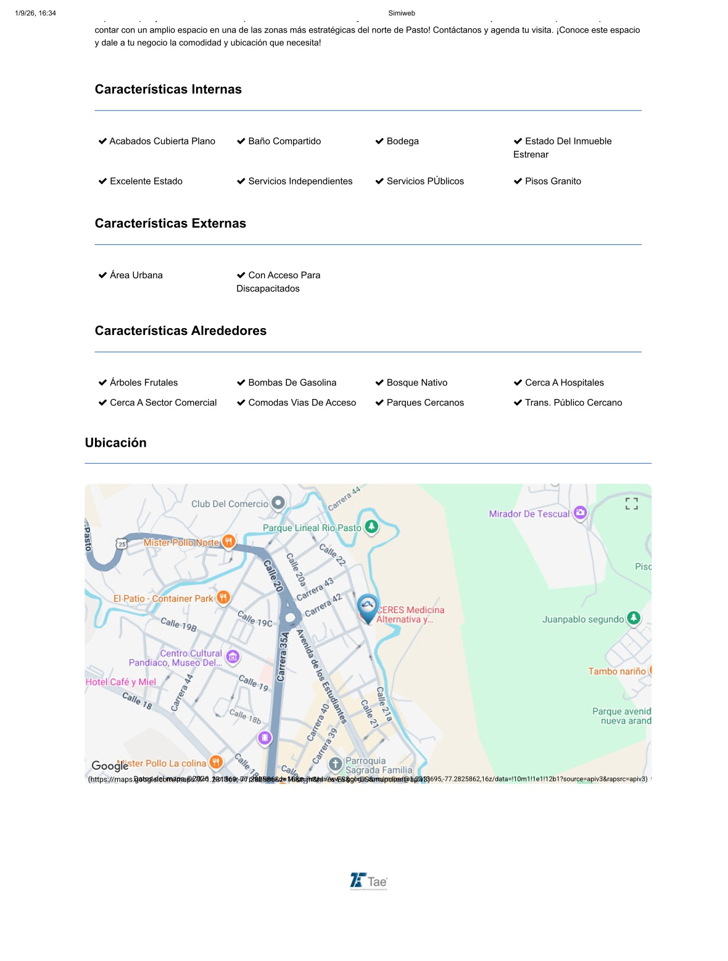Screen dimensions: 728x961
Task: Click the Mister Pollo La colina icon
Action: [x=215, y=762]
